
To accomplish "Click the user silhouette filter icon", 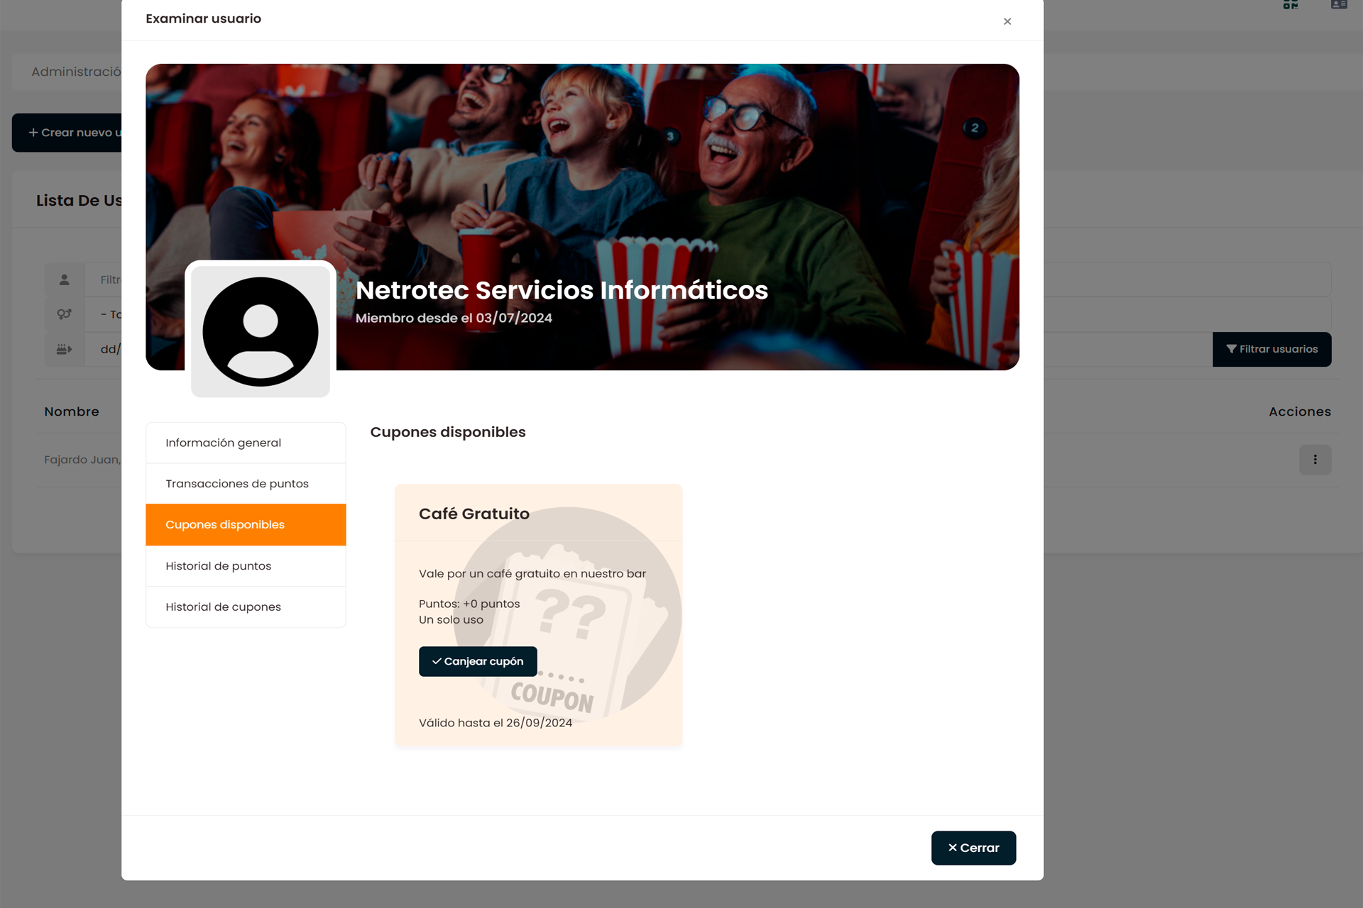I will (x=65, y=279).
